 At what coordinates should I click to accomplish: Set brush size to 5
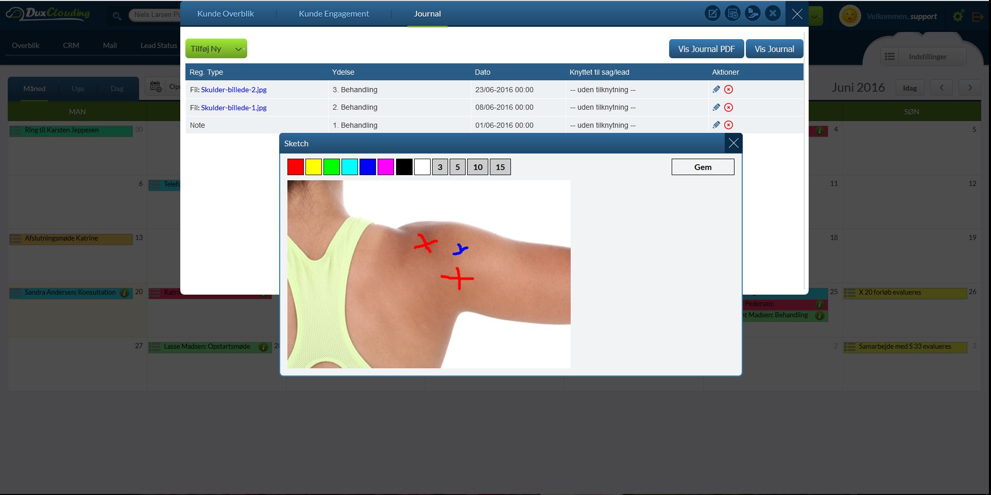coord(457,167)
